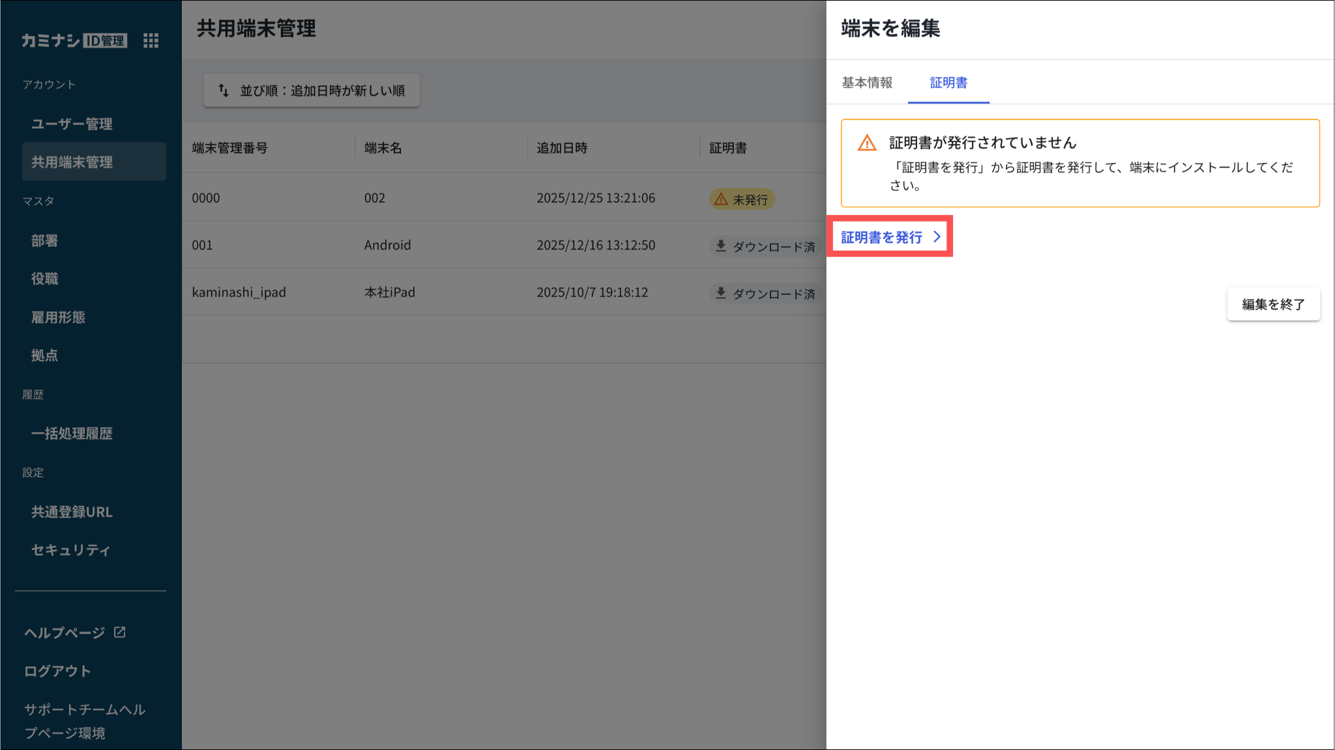Viewport: 1335px width, 750px height.
Task: Go to 共用端末管理 sidebar item
Action: [72, 162]
